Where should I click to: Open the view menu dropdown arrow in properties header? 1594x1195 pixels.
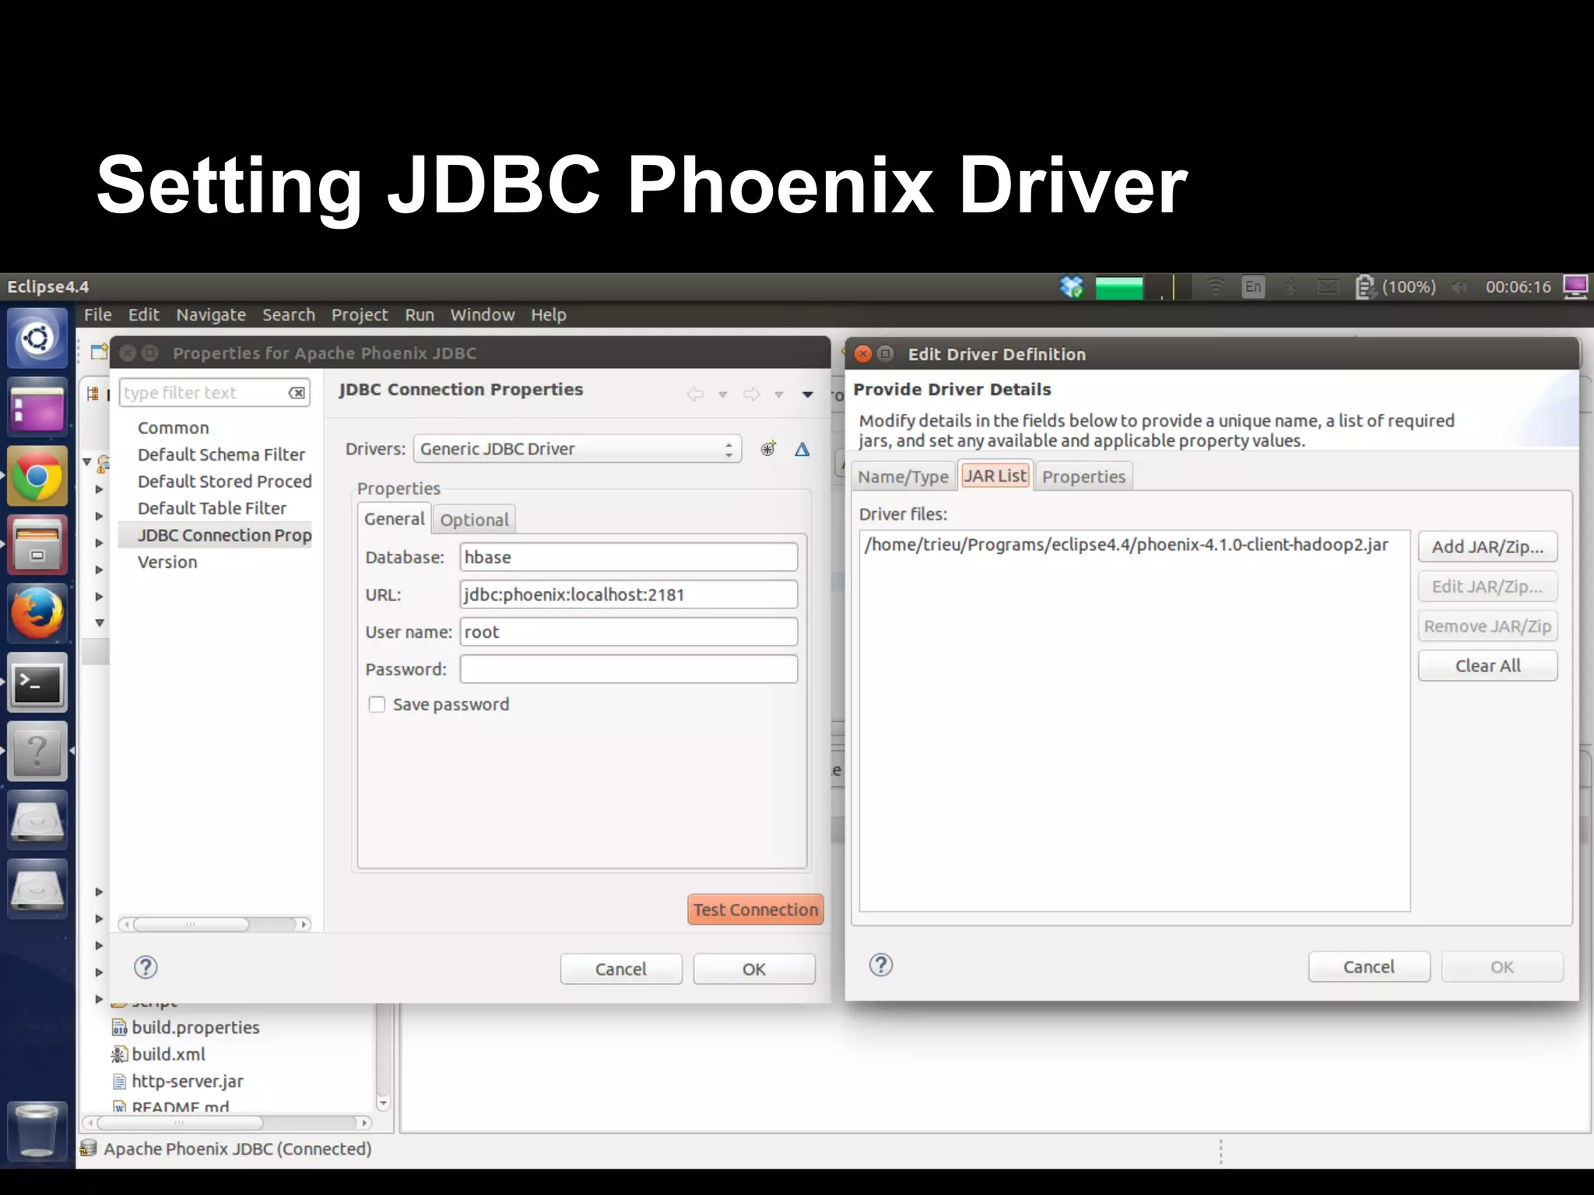coord(807,394)
